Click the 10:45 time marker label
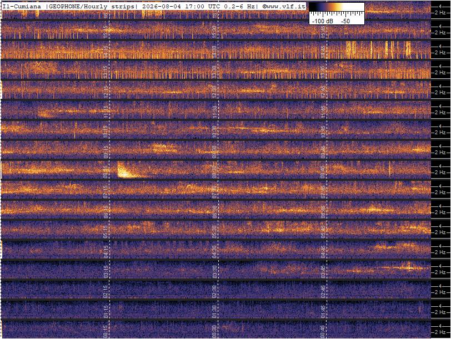Image resolution: width=451 pixels, height=339 pixels. (323, 131)
